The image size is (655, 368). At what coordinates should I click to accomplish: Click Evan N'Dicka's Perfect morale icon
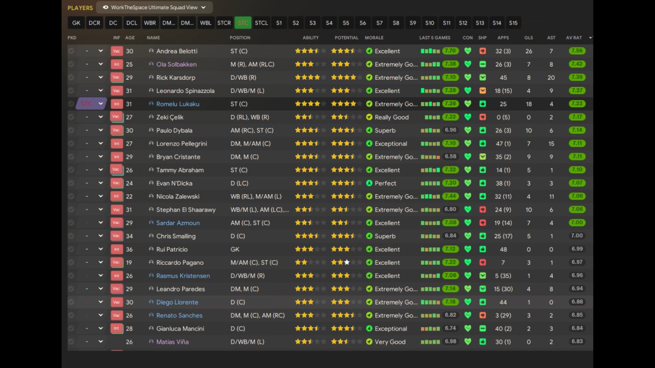pyautogui.click(x=369, y=183)
